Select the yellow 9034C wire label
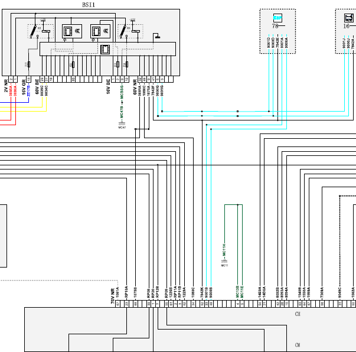The image size is (356, 352). tap(46, 90)
